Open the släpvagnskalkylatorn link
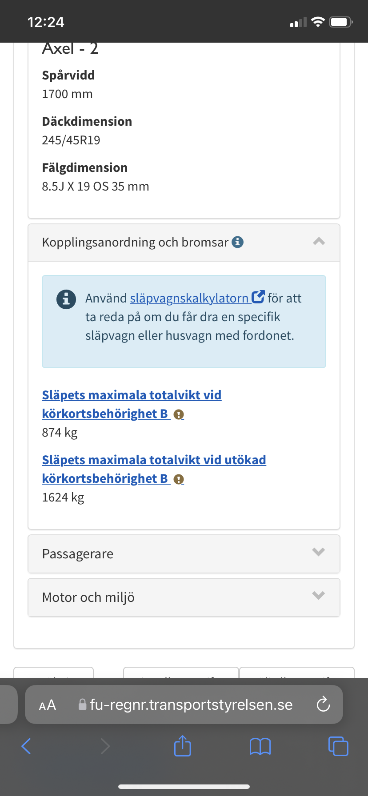This screenshot has width=368, height=796. tap(189, 298)
